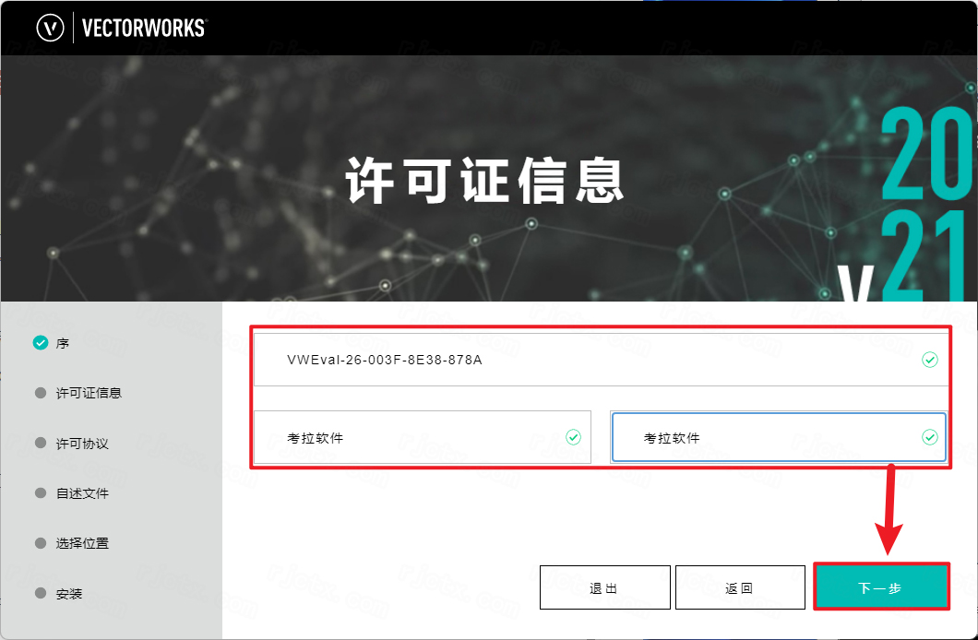Select the 许可协议 step label in sidebar
This screenshot has width=978, height=640.
pyautogui.click(x=82, y=444)
